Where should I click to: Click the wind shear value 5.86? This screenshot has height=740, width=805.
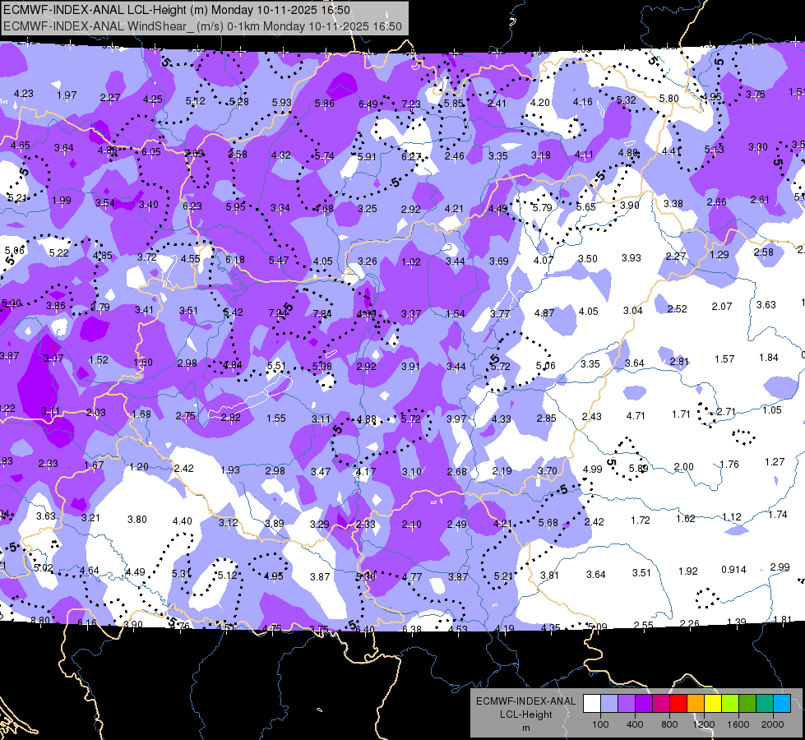325,104
